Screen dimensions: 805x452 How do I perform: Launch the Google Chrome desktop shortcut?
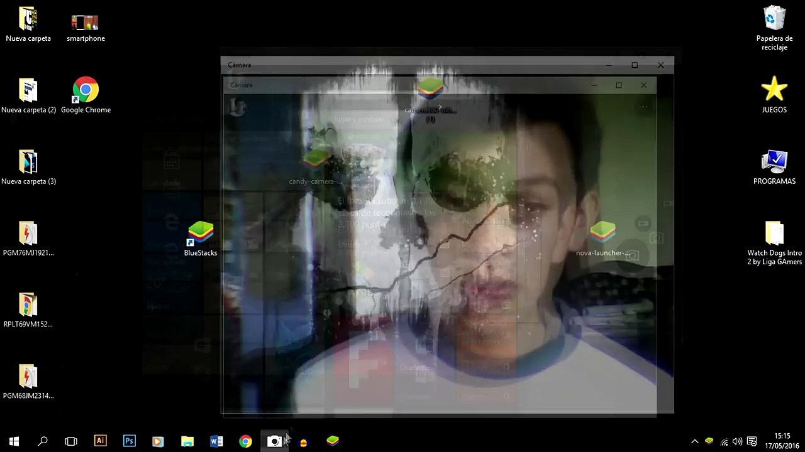pos(86,96)
